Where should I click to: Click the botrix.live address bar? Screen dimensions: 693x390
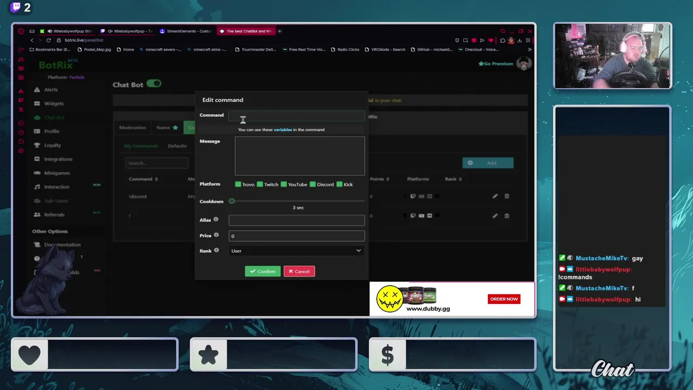coord(84,40)
